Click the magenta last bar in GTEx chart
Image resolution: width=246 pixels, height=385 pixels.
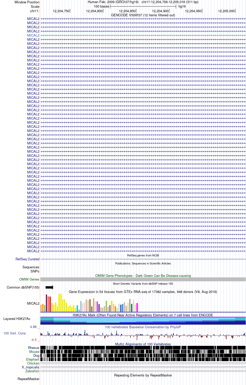137,307
